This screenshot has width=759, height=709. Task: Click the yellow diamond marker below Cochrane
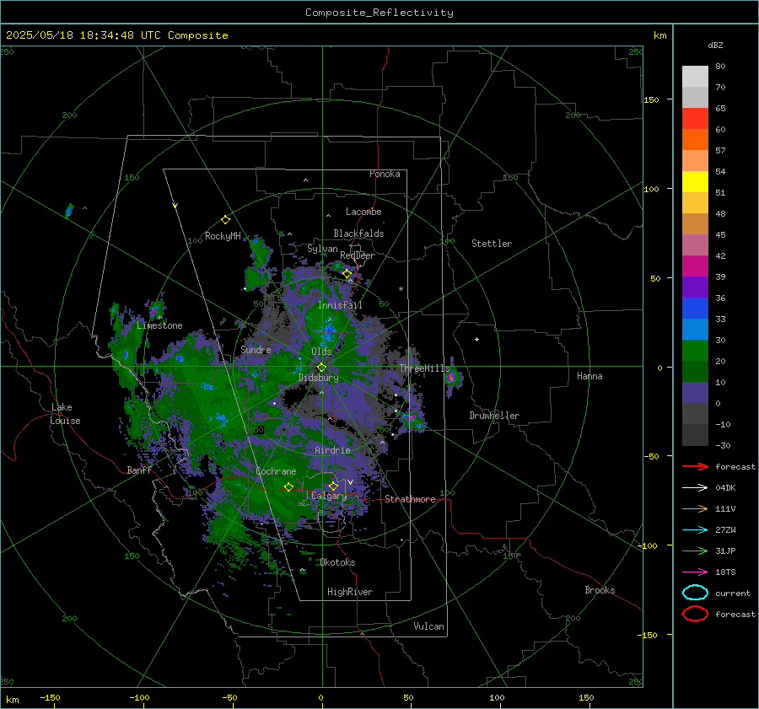(x=288, y=486)
